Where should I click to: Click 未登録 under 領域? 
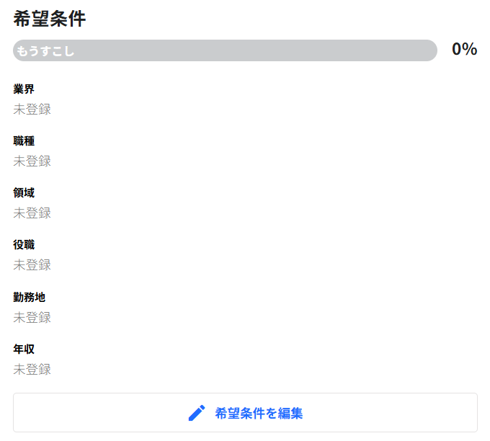pyautogui.click(x=32, y=213)
